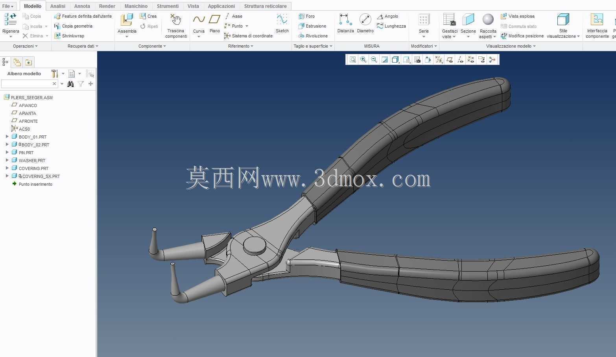Click Interfaccia componente icon
This screenshot has width=616, height=357.
(x=597, y=20)
